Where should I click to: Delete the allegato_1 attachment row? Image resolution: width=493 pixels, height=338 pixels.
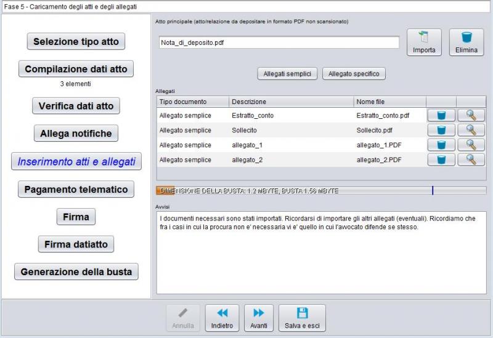[x=441, y=145]
